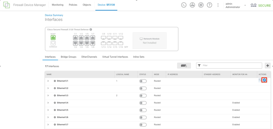Click the Network Module Not Installed box

(x=149, y=41)
